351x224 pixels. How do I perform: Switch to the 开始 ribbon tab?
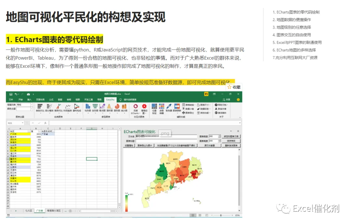coord(20,100)
